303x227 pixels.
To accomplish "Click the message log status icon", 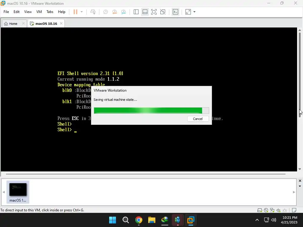I will click(x=294, y=210).
